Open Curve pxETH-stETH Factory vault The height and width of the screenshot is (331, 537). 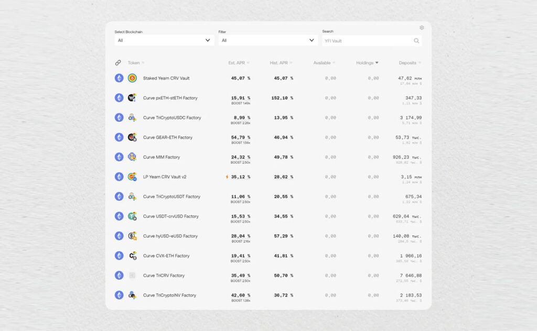pyautogui.click(x=170, y=98)
